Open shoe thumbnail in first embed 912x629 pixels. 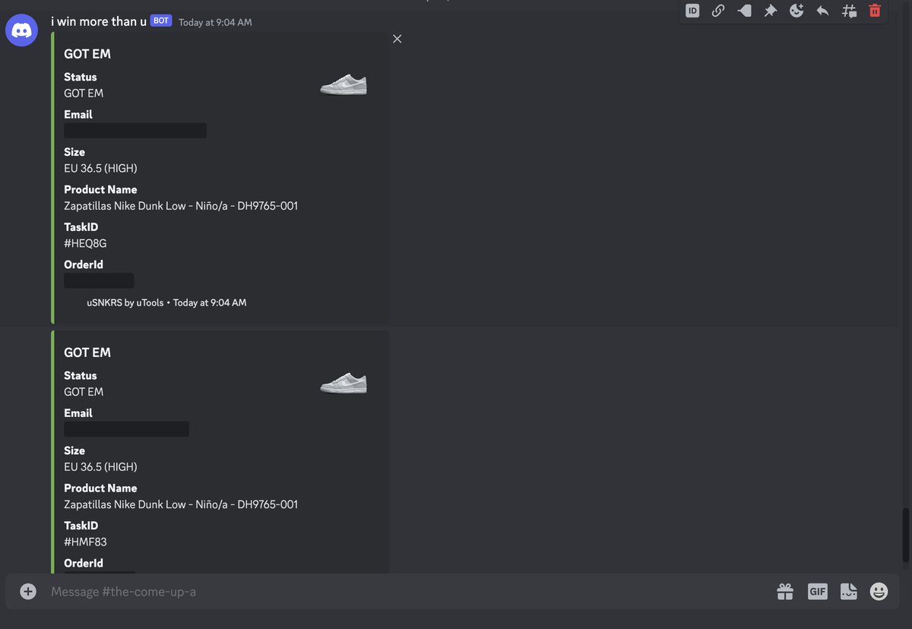[x=344, y=85]
